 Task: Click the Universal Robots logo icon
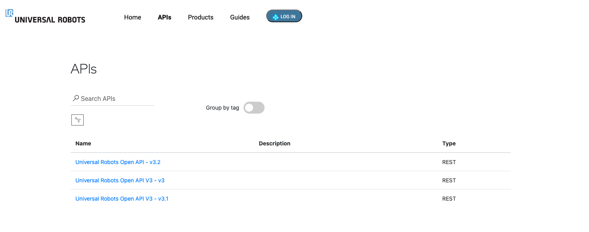(x=9, y=13)
